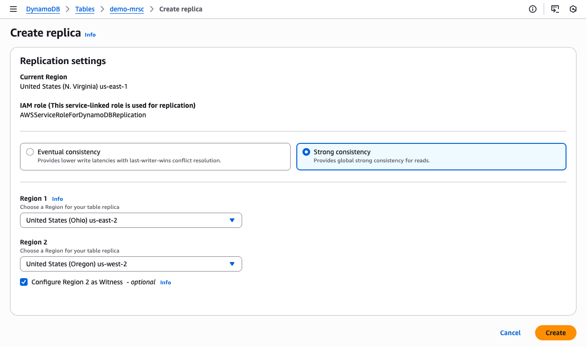Launch the CloudShell terminal icon
This screenshot has height=347, width=586.
(555, 9)
